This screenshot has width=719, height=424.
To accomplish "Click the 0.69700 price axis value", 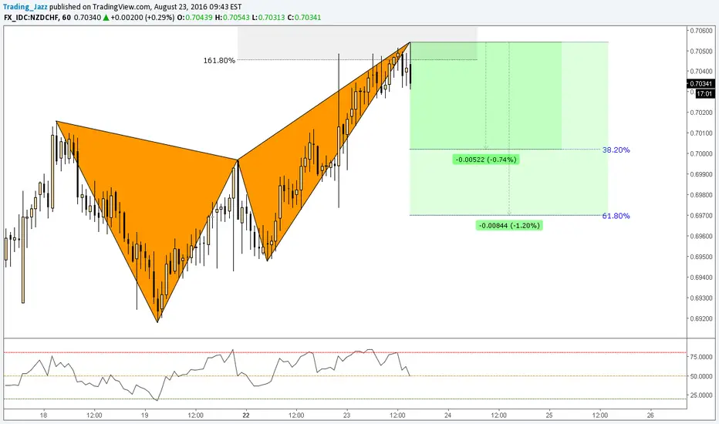I will (701, 215).
